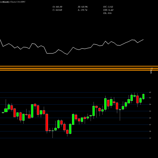Click the end point of the white line chart
The height and width of the screenshot is (158, 158).
(x=143, y=39)
